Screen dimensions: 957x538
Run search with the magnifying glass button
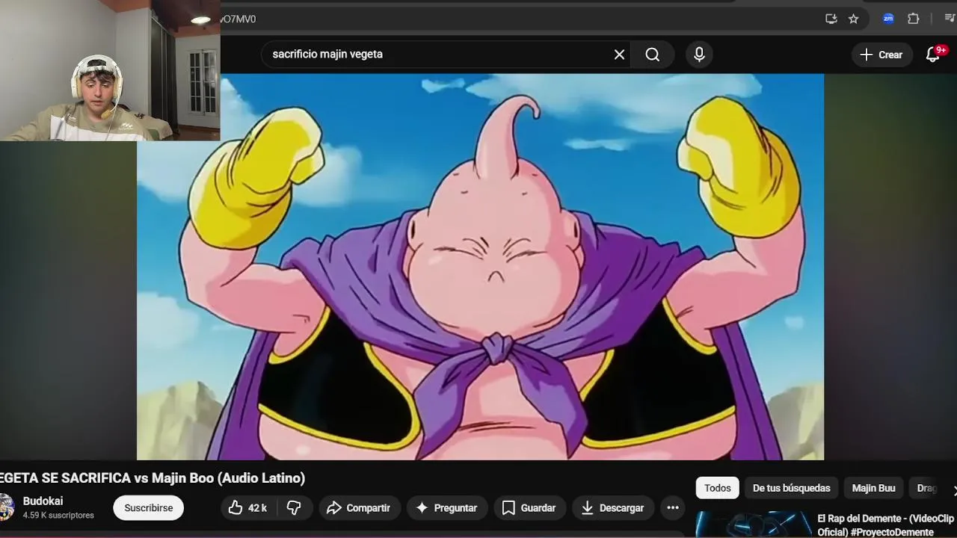click(x=653, y=55)
